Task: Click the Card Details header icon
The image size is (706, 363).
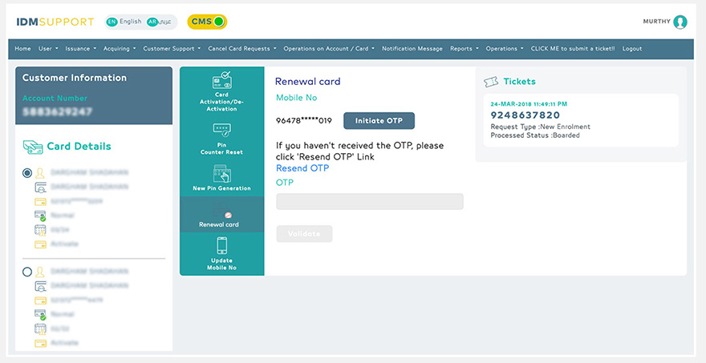Action: click(x=33, y=147)
